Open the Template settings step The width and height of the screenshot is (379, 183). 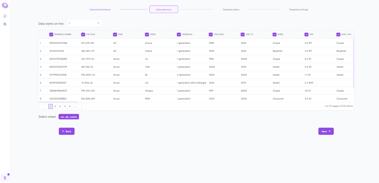(x=298, y=9)
